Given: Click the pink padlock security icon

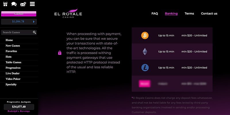Looking at the screenshot, I should click(60, 53).
